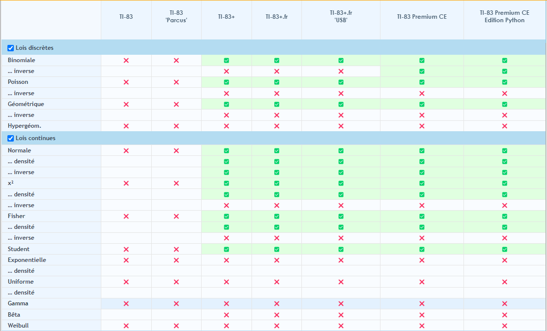Click the Poisson row label
547x331 pixels.
18,82
